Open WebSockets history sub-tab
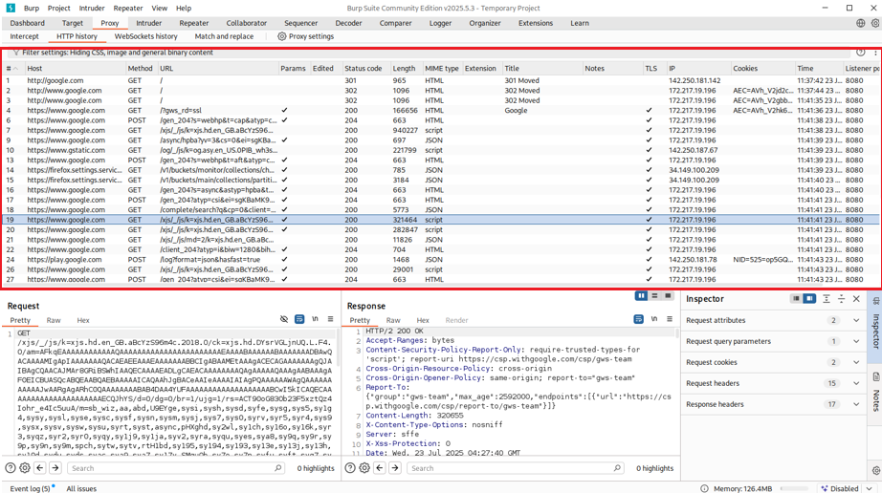 tap(145, 36)
